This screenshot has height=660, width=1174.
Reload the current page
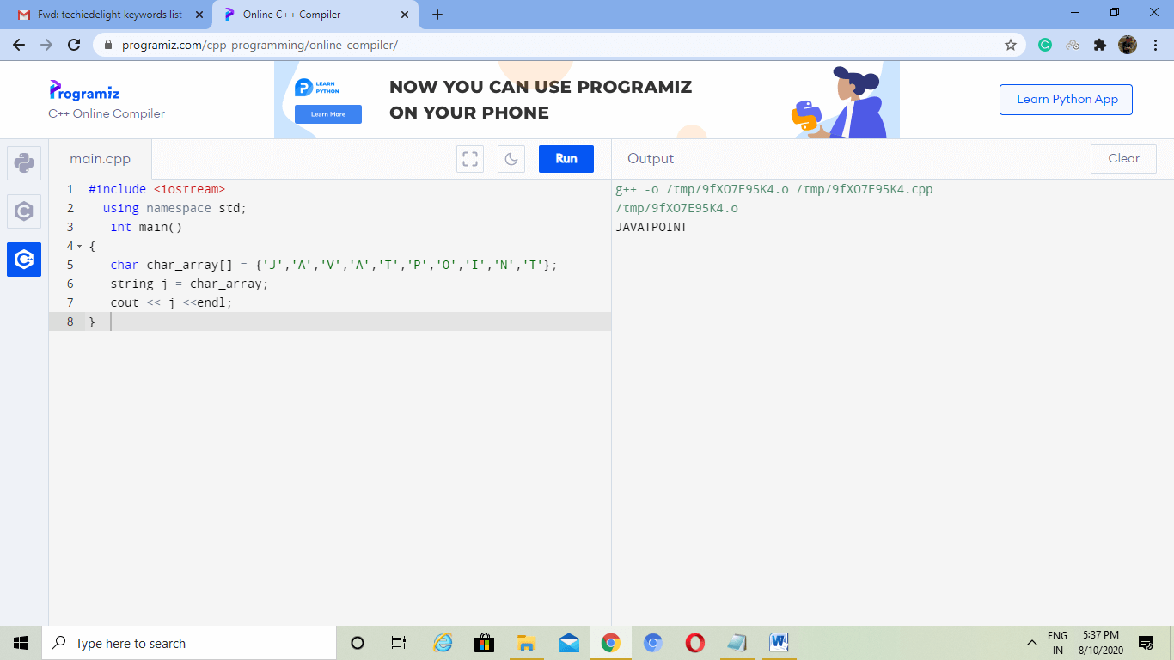point(74,45)
